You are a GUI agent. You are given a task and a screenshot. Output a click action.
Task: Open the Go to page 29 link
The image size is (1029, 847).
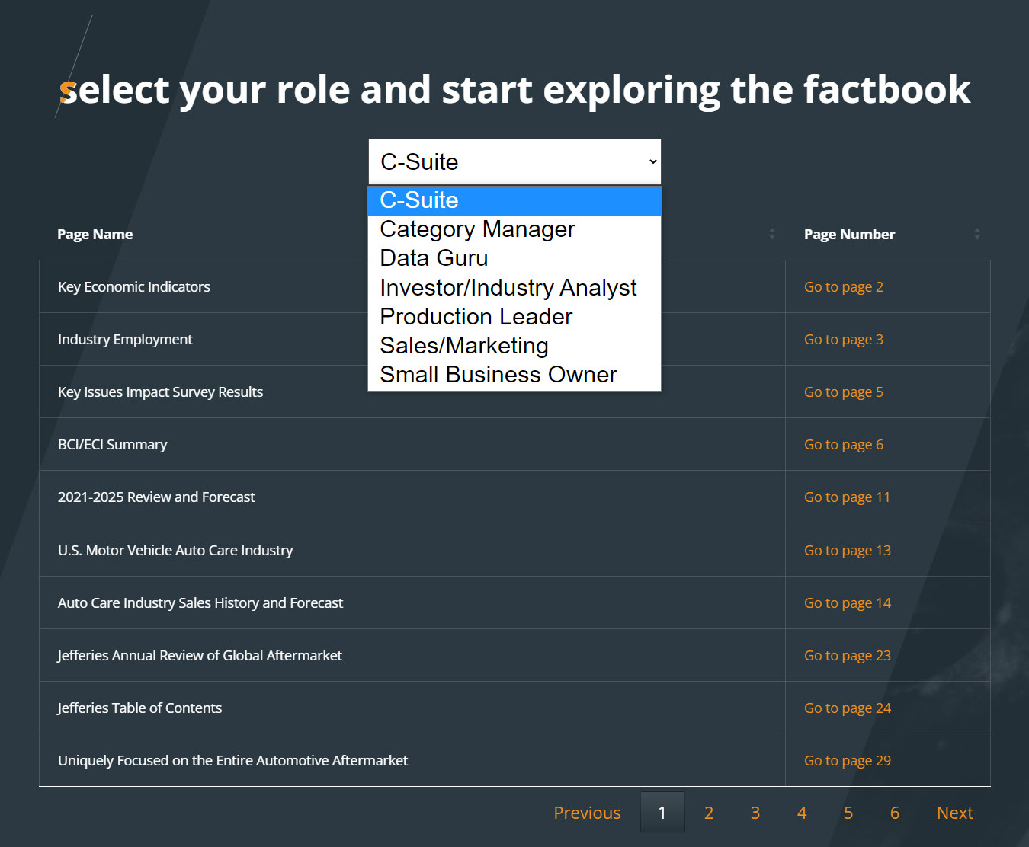(848, 761)
